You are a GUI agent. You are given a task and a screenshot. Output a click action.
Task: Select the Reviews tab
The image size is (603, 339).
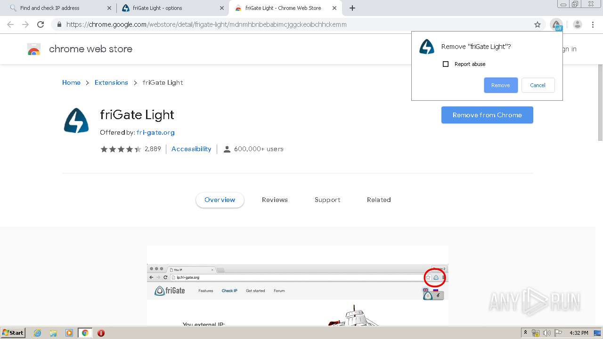tap(275, 200)
